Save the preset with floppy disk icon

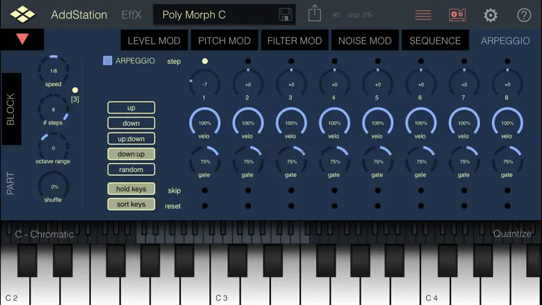285,15
